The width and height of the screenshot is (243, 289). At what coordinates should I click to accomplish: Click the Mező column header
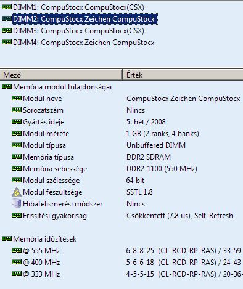pos(61,75)
